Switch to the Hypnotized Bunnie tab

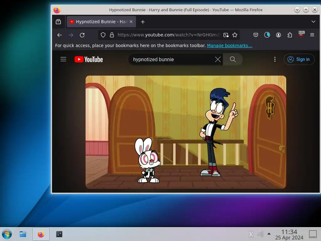pyautogui.click(x=101, y=22)
